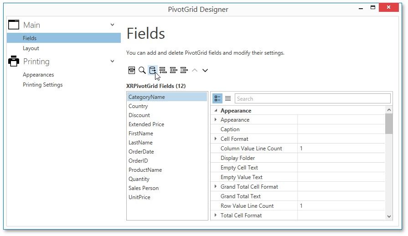This screenshot has width=408, height=236.
Task: Collapse the Main navigation group
Action: 112,25
